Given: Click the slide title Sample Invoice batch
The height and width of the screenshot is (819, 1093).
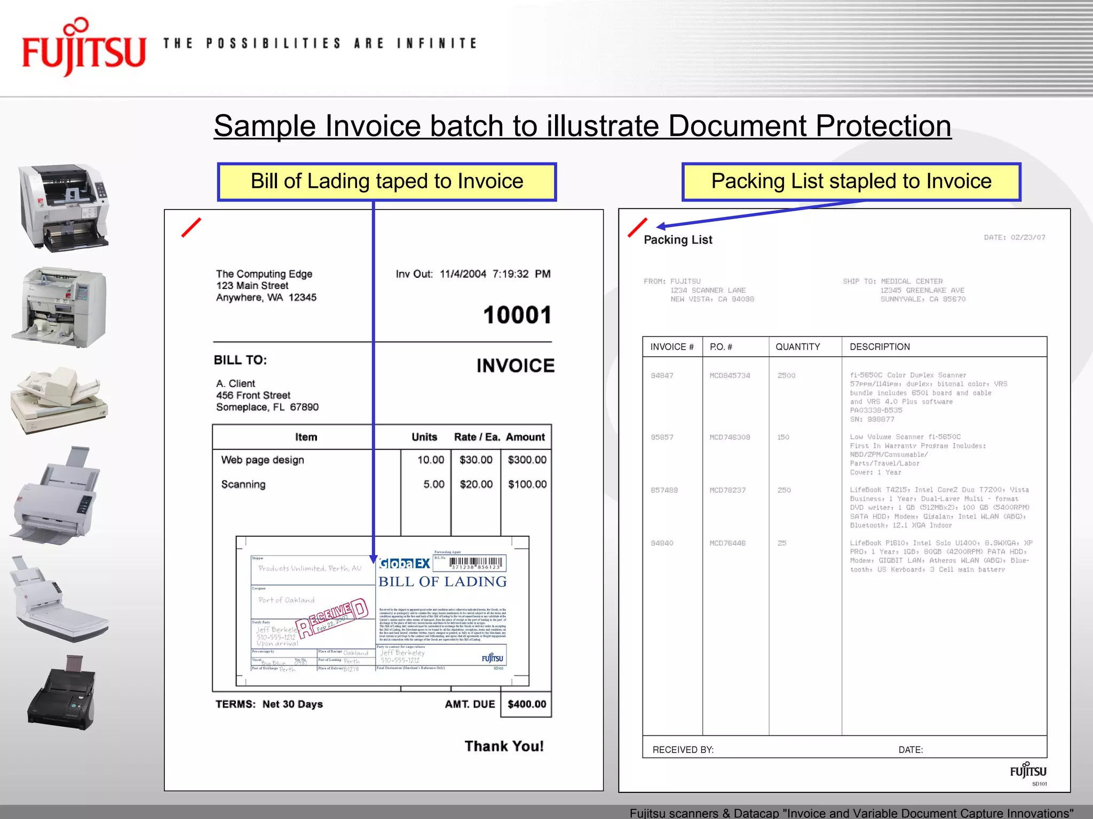Looking at the screenshot, I should (582, 126).
